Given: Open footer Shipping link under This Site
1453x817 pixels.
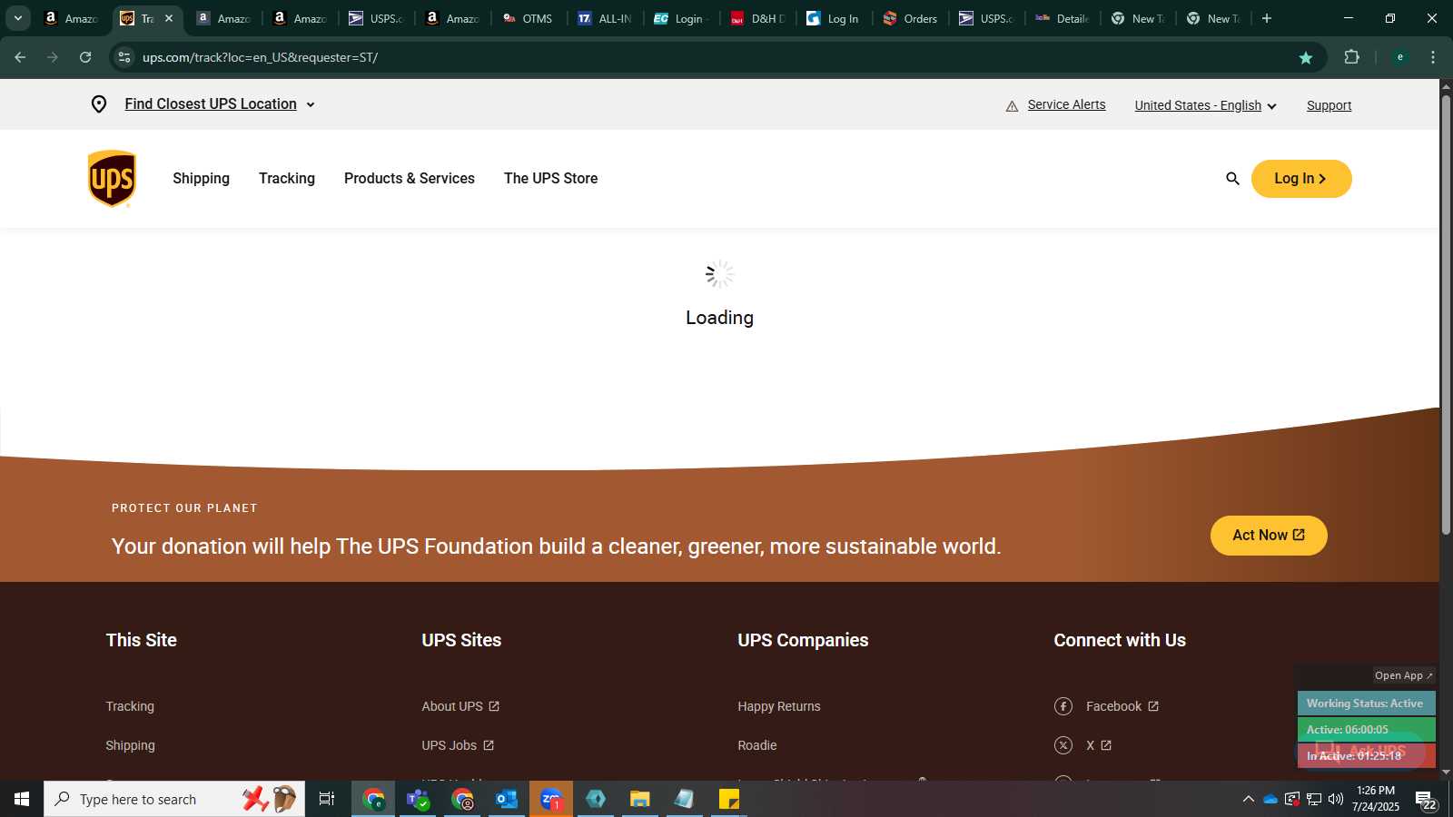Looking at the screenshot, I should pyautogui.click(x=130, y=745).
